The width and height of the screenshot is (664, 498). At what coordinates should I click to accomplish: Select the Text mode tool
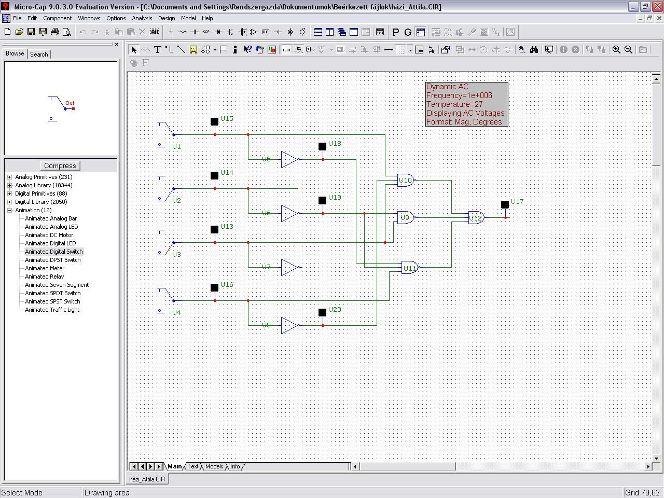pos(157,50)
